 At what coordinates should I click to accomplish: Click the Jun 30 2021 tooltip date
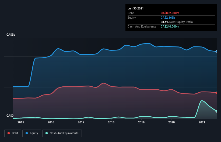coord(136,8)
